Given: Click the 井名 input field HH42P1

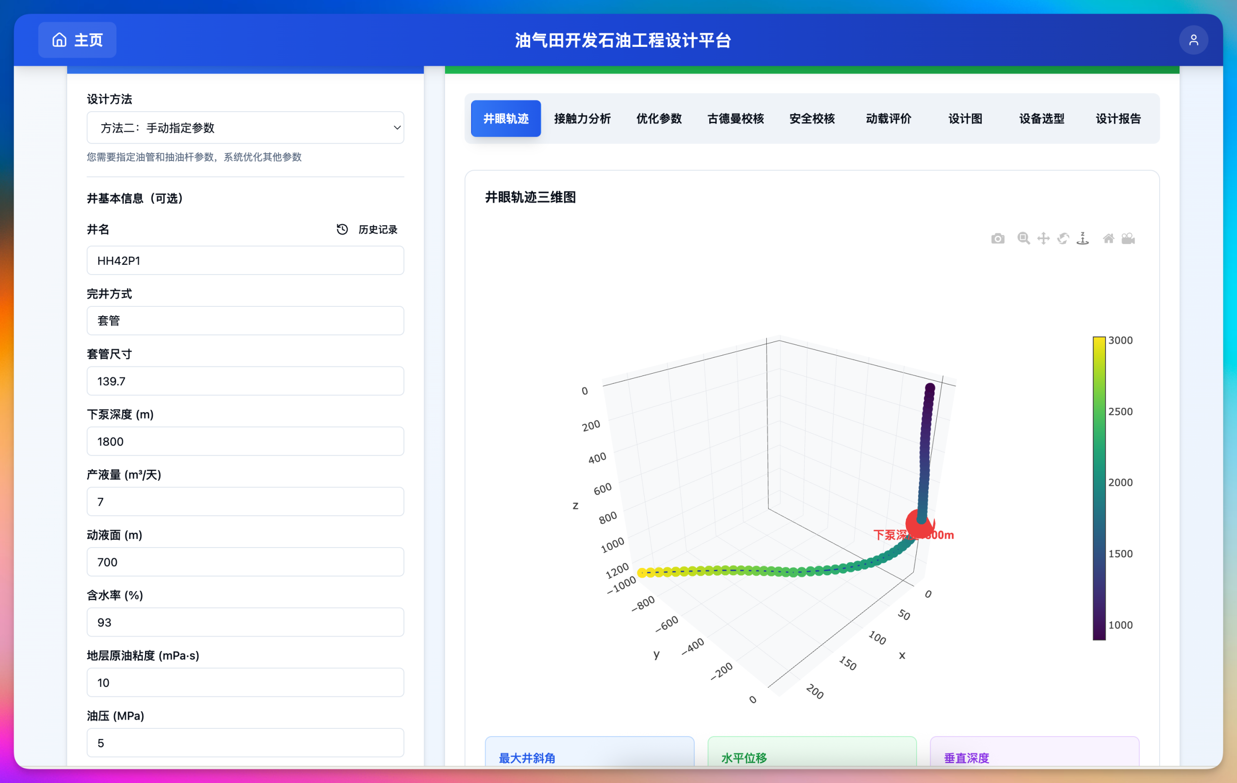Looking at the screenshot, I should point(245,261).
